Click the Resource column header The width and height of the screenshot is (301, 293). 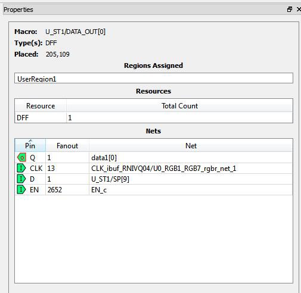[41, 105]
